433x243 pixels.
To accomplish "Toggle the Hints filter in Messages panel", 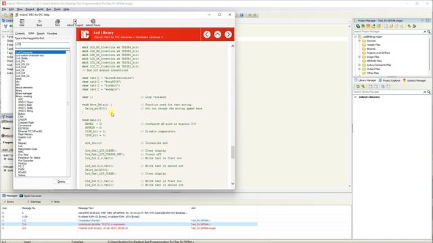I will [x=55, y=202].
